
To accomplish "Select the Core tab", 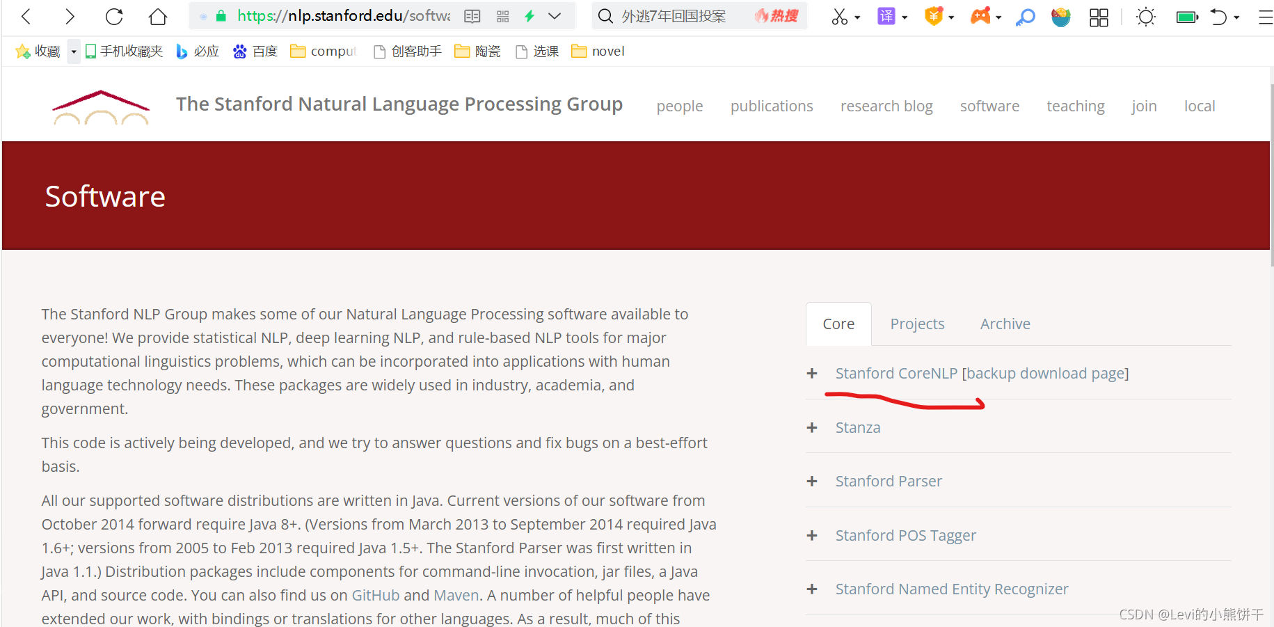I will (x=838, y=324).
